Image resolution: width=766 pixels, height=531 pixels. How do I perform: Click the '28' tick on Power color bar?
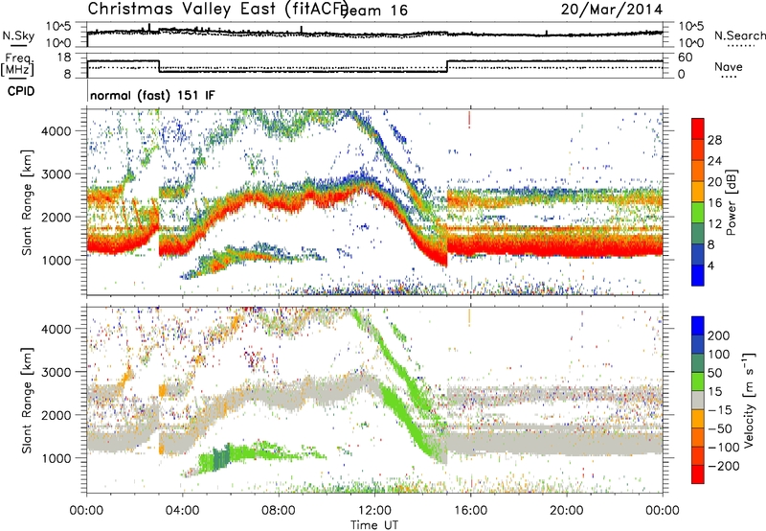[x=714, y=140]
